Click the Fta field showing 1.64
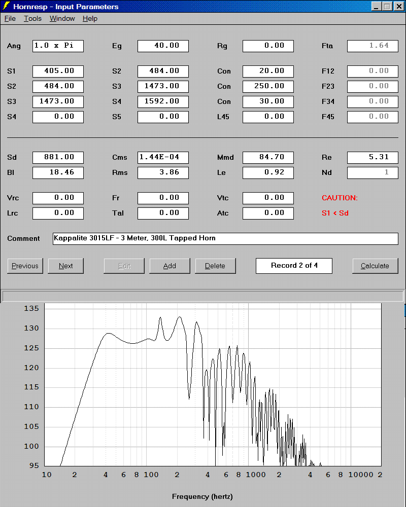The height and width of the screenshot is (507, 406). pyautogui.click(x=373, y=46)
